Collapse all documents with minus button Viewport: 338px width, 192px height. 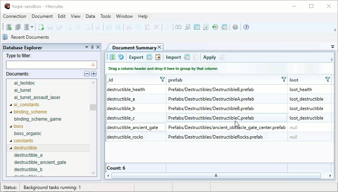point(87,74)
